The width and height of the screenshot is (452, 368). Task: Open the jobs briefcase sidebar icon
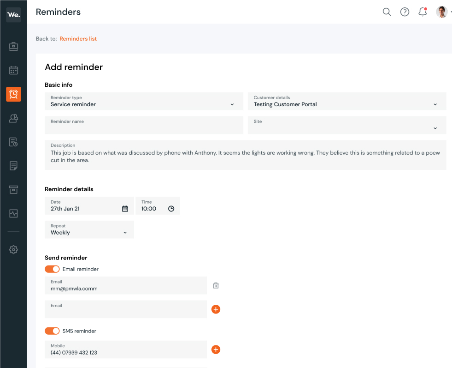click(x=13, y=47)
